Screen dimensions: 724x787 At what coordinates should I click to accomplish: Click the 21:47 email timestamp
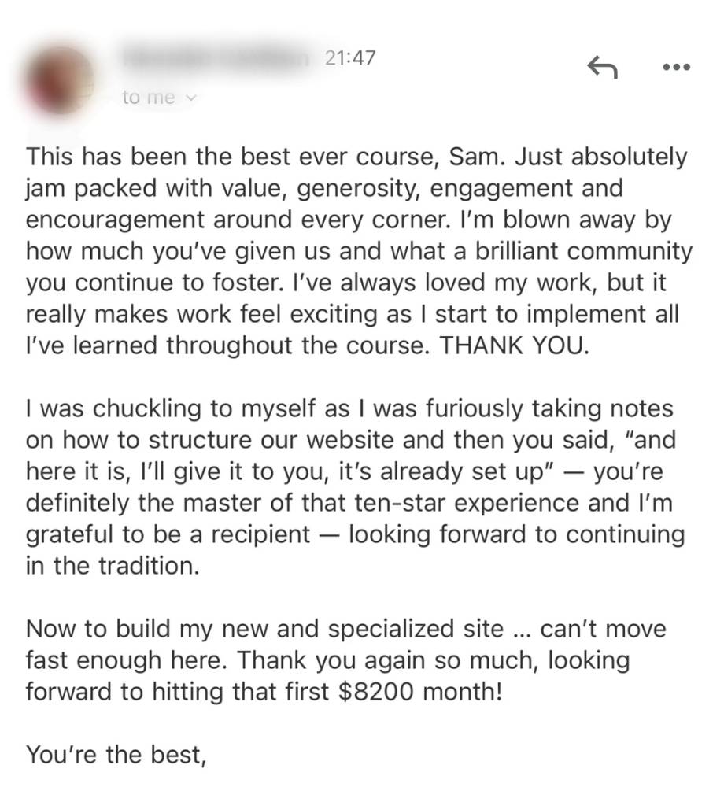(350, 58)
